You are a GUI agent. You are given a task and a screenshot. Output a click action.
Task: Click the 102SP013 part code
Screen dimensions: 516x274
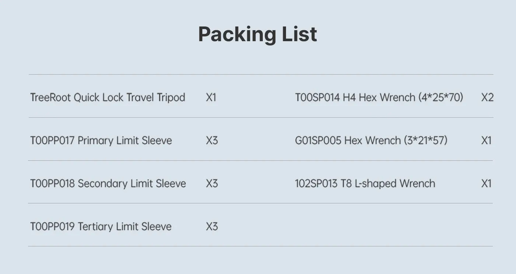316,184
